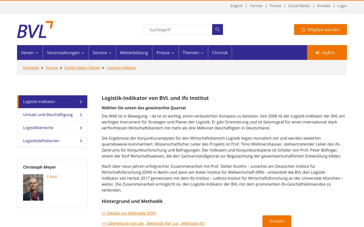The height and width of the screenshot is (227, 364).
Task: Switch to the English version link
Action: pyautogui.click(x=237, y=6)
